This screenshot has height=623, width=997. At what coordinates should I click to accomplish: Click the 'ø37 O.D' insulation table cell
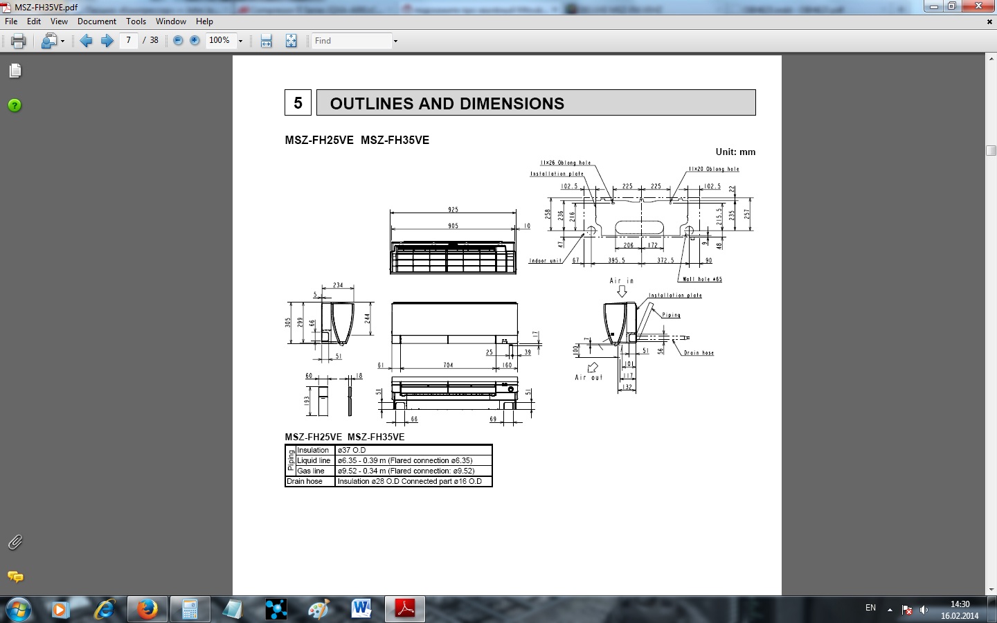(413, 450)
